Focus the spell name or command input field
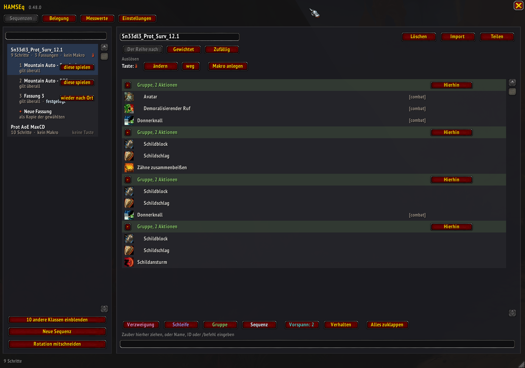The image size is (525, 368). coord(317,344)
